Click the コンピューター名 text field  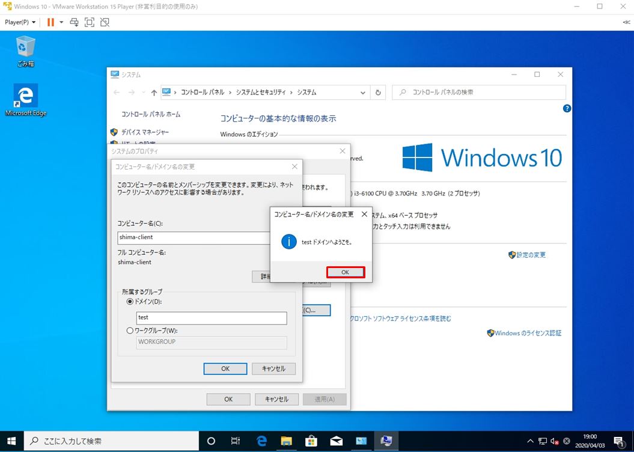coord(194,237)
